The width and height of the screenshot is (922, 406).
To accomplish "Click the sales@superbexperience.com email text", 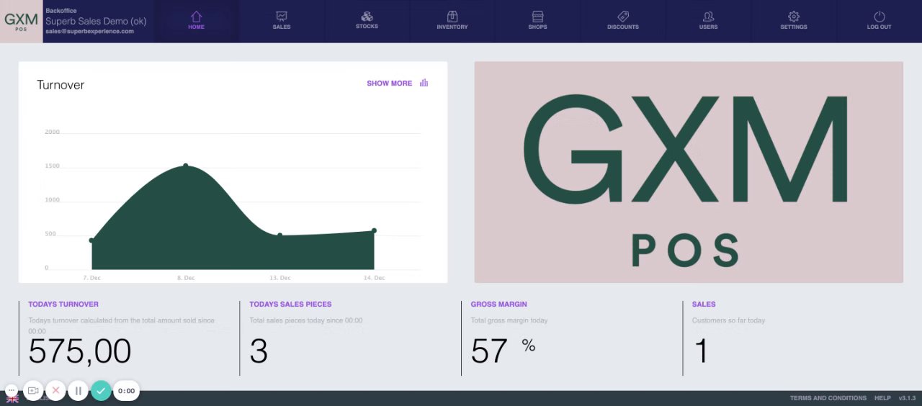I will tap(89, 32).
